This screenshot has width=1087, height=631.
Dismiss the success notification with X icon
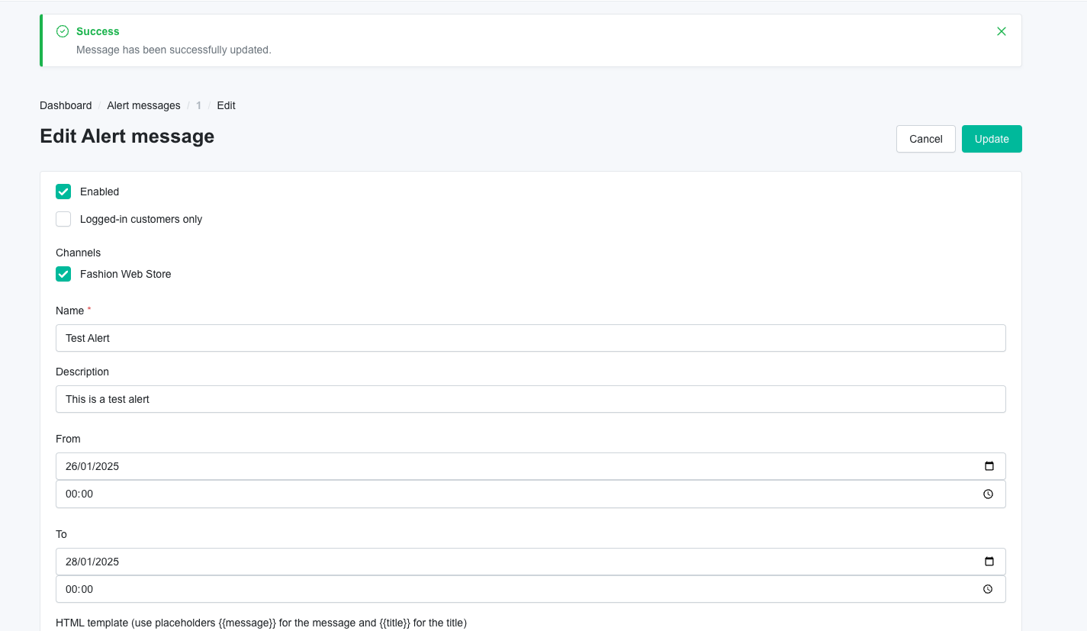click(x=1002, y=31)
